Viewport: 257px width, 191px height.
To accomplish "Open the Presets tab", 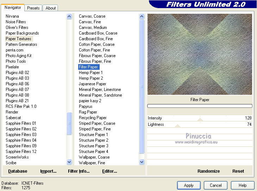I will point(33,8).
